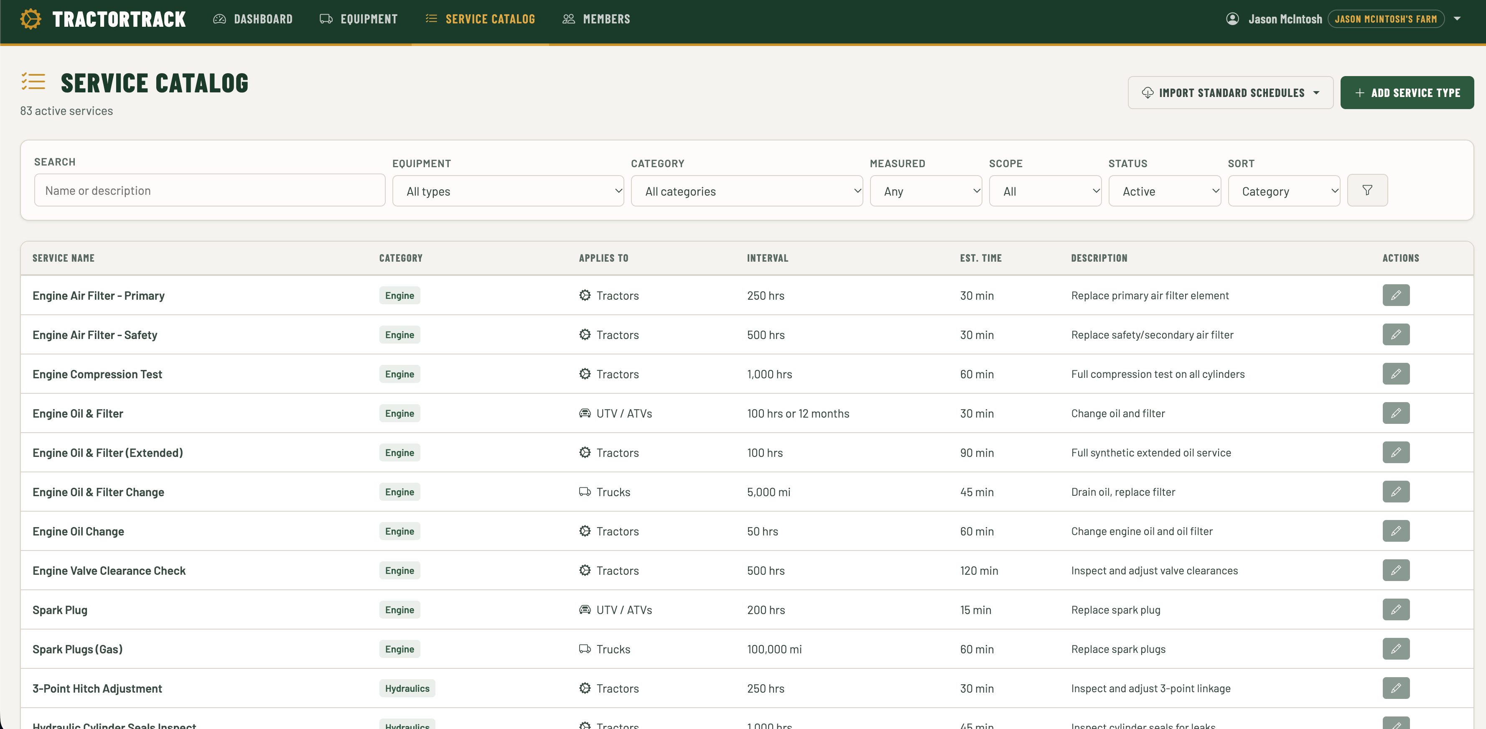This screenshot has height=729, width=1486.
Task: Open the Members nav tab
Action: pos(596,19)
